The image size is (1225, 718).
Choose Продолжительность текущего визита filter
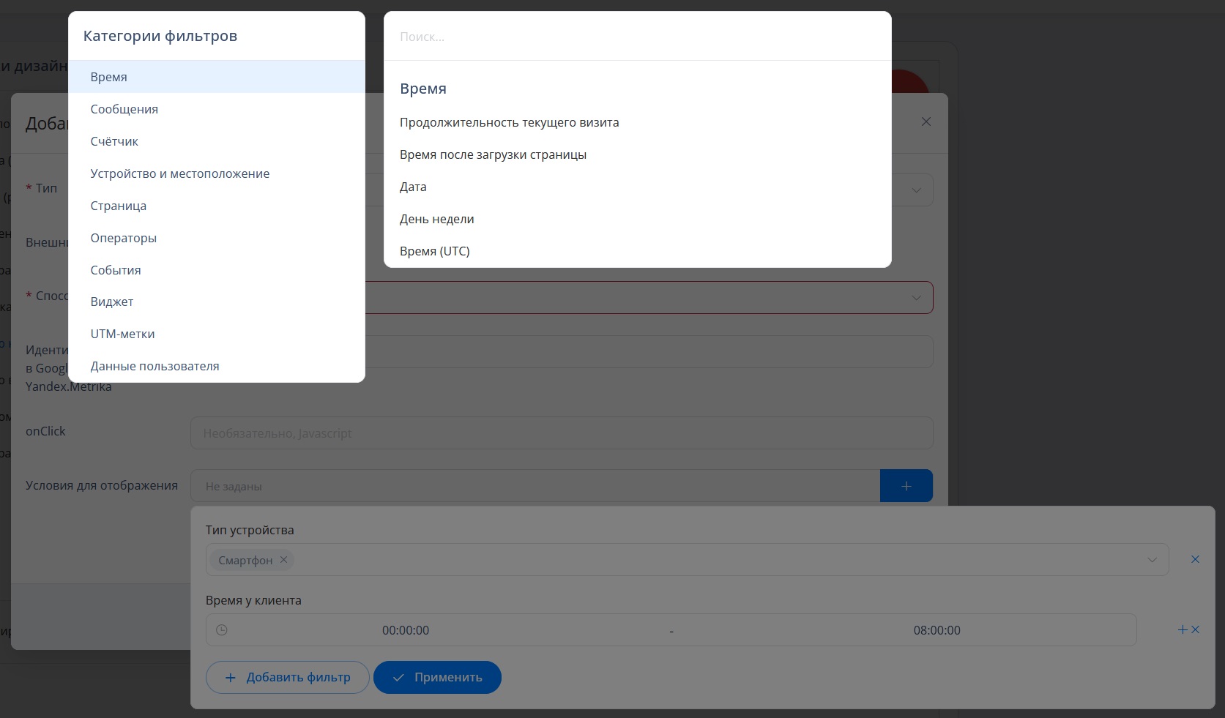[x=509, y=122]
